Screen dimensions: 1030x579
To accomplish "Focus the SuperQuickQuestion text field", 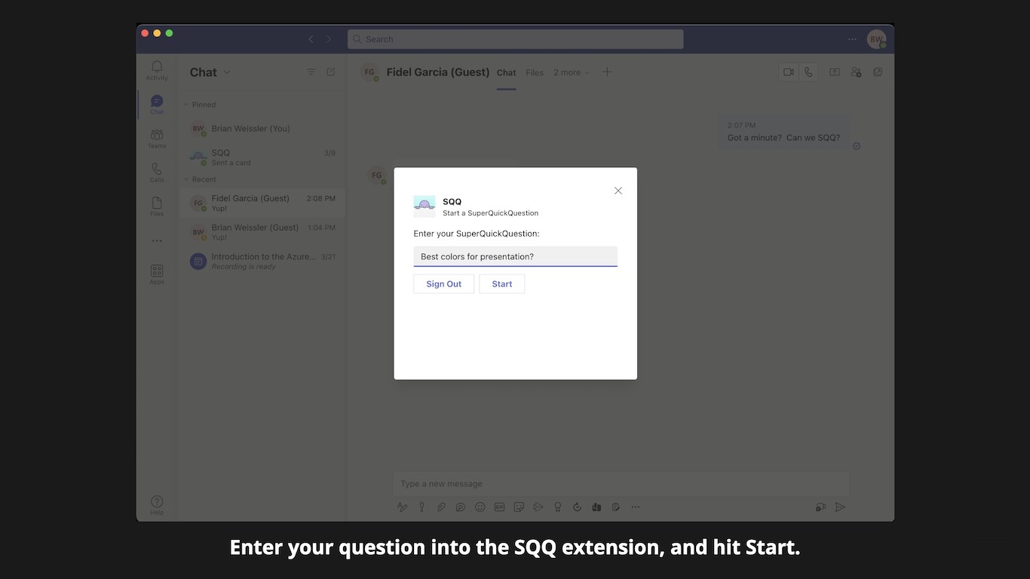I will (516, 256).
